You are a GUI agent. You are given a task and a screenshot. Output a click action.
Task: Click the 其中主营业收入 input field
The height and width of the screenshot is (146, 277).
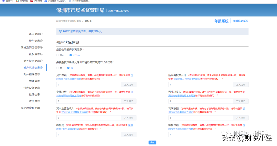coord(88,118)
